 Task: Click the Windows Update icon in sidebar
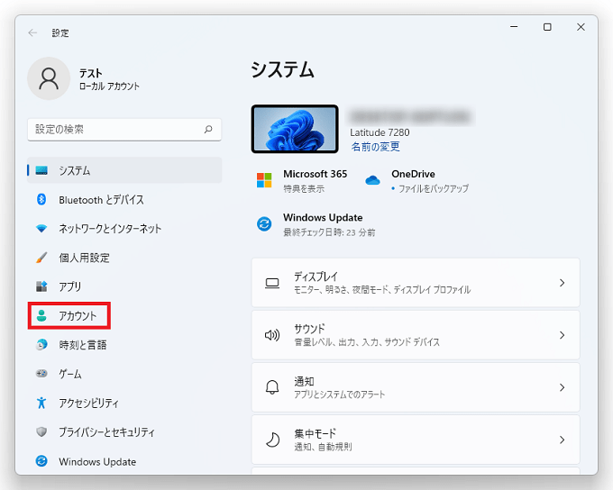click(x=41, y=461)
